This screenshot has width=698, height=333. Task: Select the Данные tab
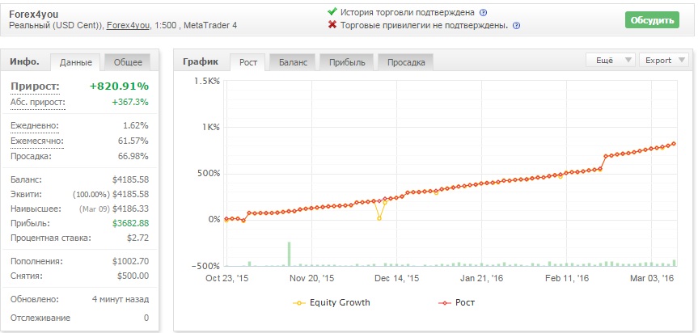(x=76, y=62)
